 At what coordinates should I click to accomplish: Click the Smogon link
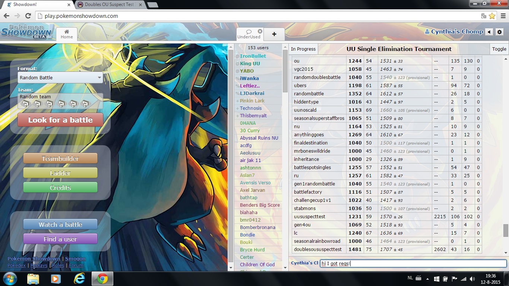tap(75, 258)
